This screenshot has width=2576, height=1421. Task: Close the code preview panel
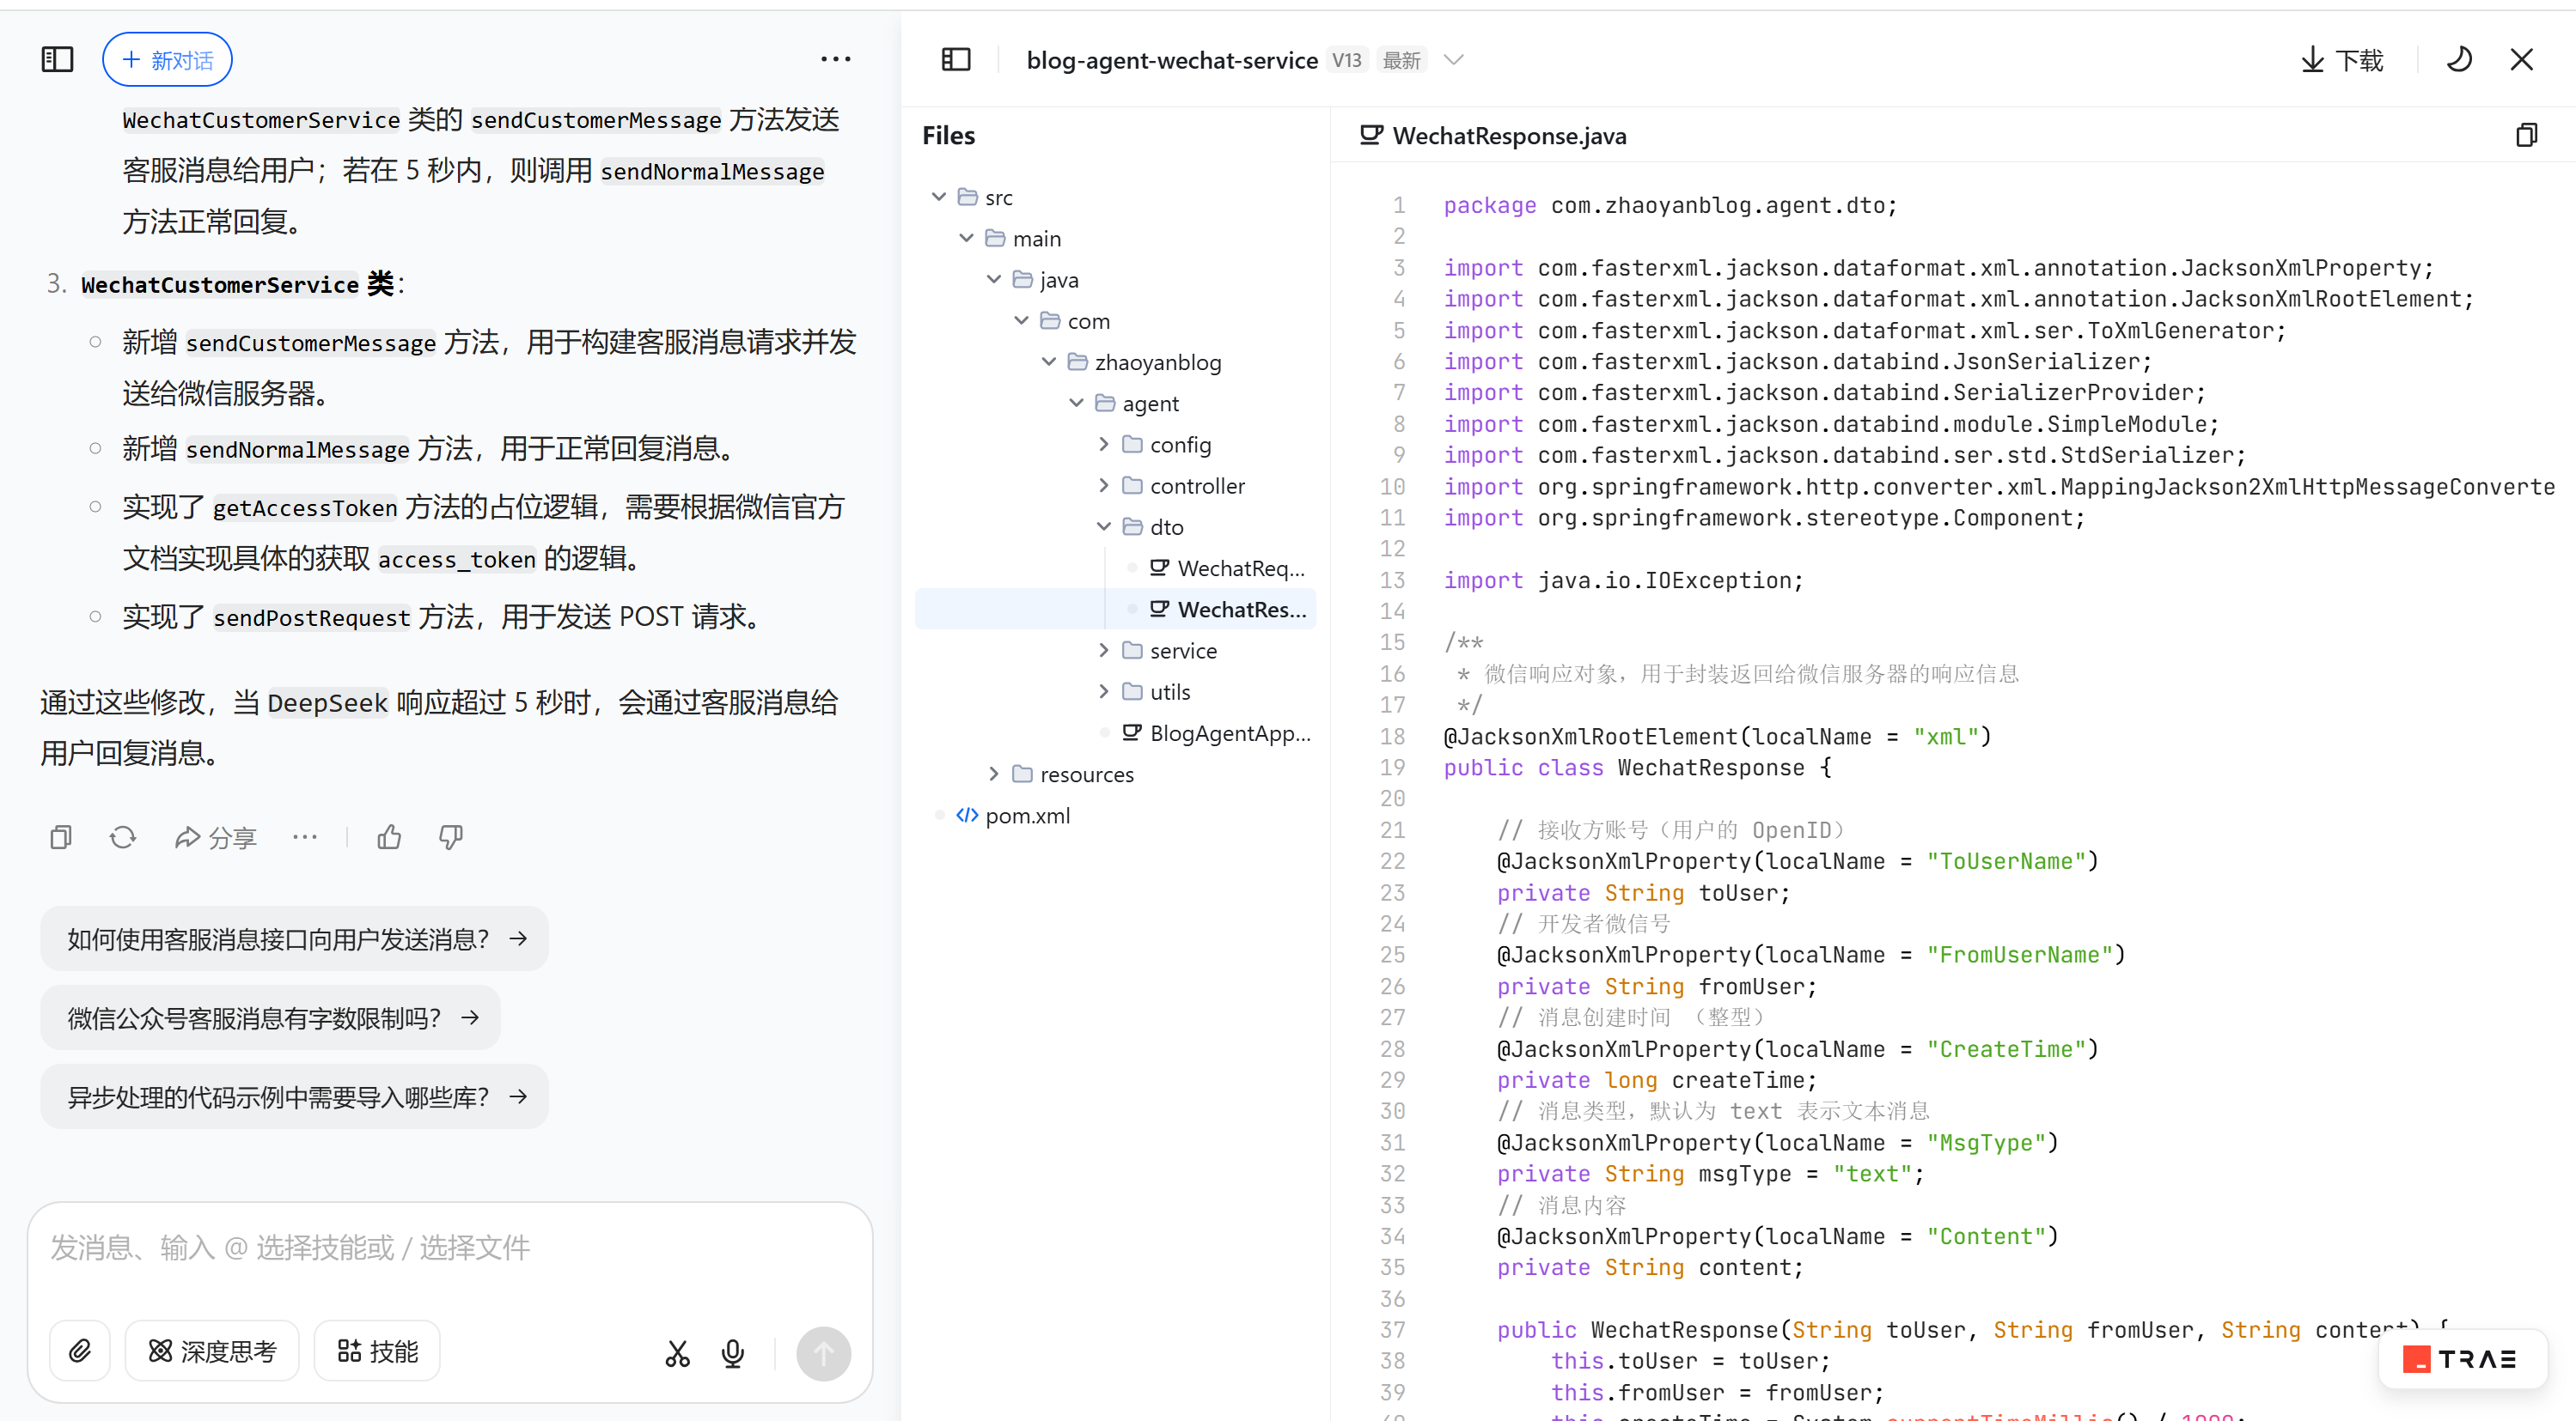coord(2522,60)
